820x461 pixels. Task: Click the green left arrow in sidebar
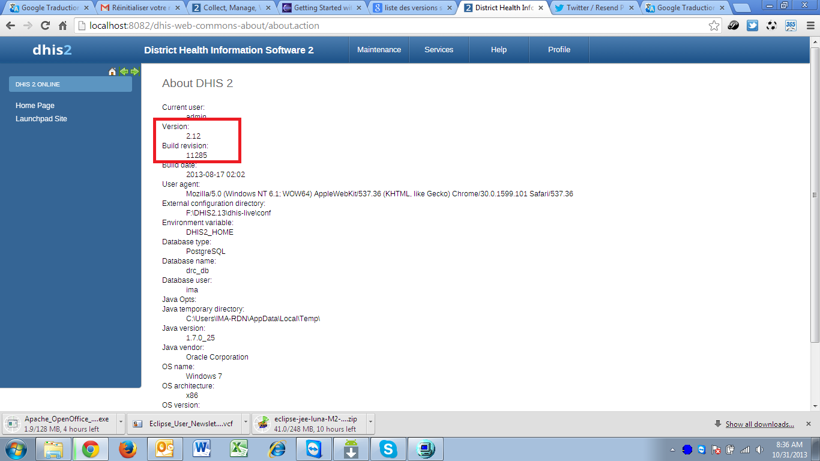[124, 71]
